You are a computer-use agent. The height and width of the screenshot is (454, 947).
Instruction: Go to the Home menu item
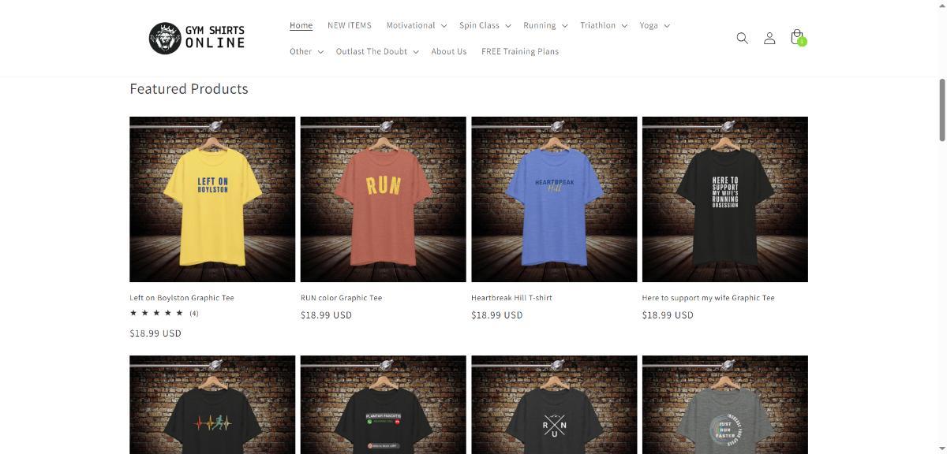pos(301,25)
